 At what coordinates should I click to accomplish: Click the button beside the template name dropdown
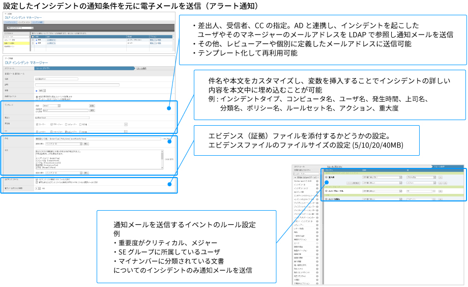pos(92,106)
